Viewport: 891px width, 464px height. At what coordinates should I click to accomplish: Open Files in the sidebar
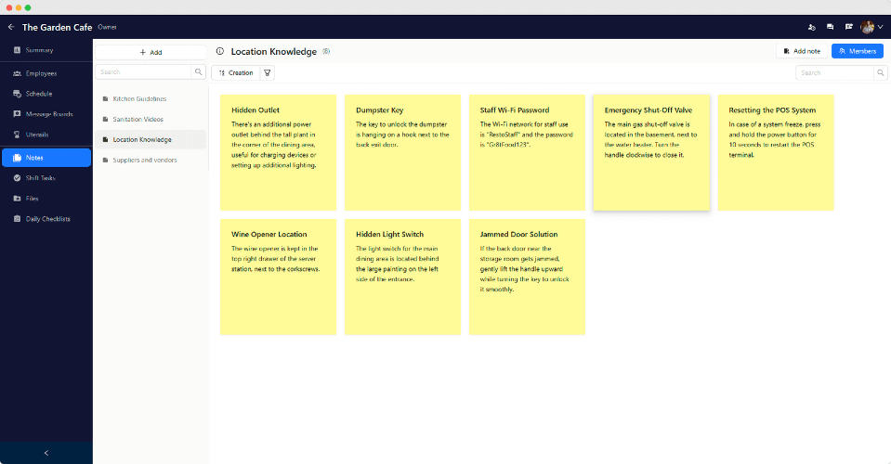pyautogui.click(x=46, y=199)
